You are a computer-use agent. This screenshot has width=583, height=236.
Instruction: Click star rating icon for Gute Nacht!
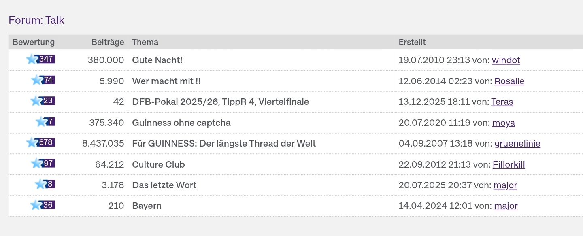(x=40, y=59)
